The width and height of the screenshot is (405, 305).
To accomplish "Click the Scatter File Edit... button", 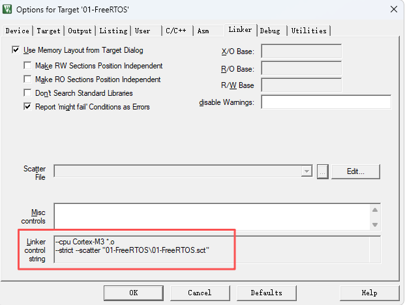I will (355, 171).
